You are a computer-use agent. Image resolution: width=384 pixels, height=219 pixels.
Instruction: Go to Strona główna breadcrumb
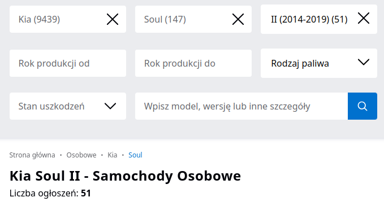[x=32, y=155]
